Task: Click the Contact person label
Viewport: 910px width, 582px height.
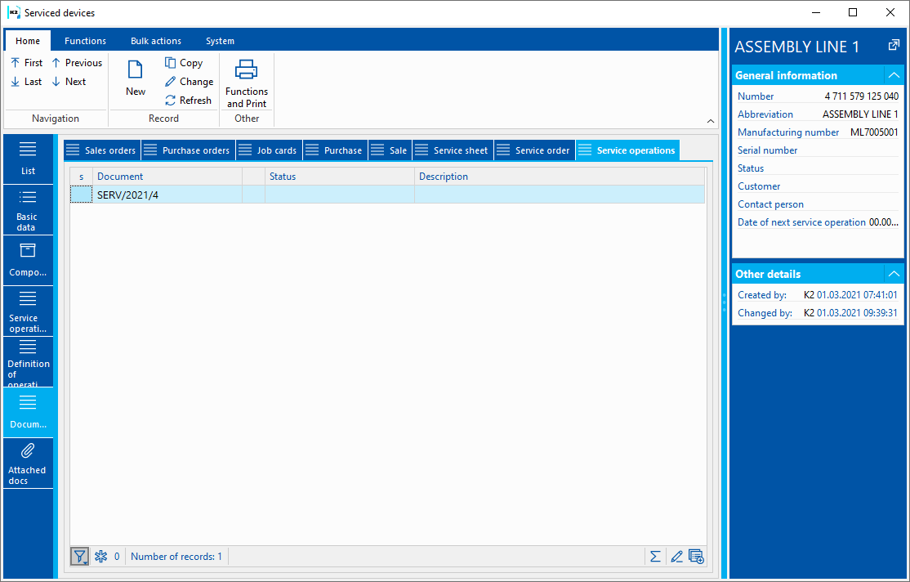Action: [770, 204]
